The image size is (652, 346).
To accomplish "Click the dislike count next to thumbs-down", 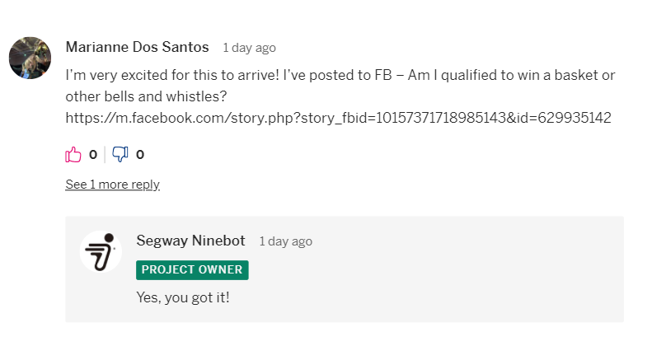I will pyautogui.click(x=140, y=155).
